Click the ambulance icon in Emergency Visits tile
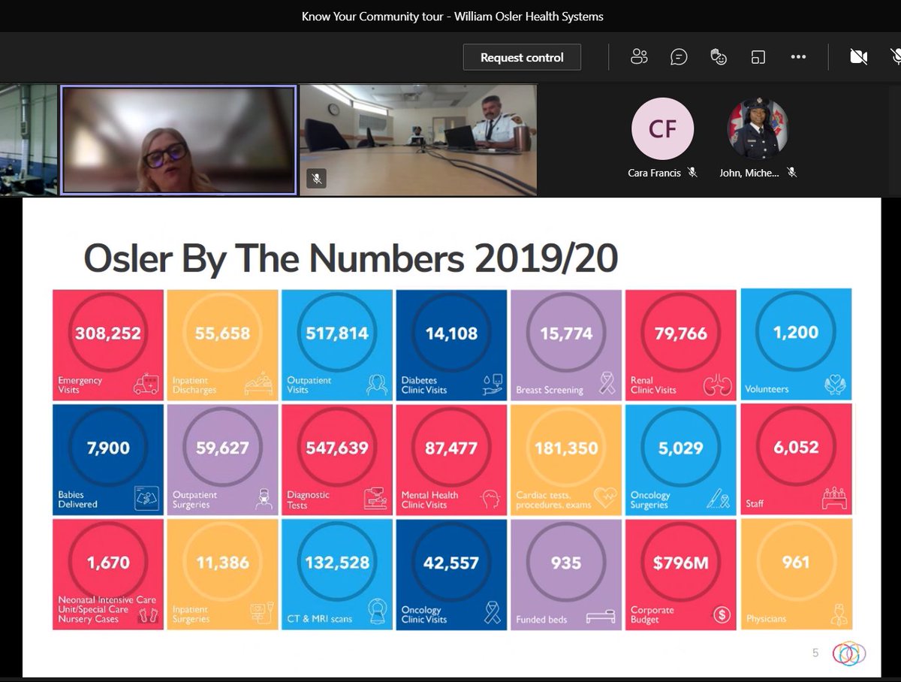This screenshot has width=901, height=682. (x=146, y=385)
